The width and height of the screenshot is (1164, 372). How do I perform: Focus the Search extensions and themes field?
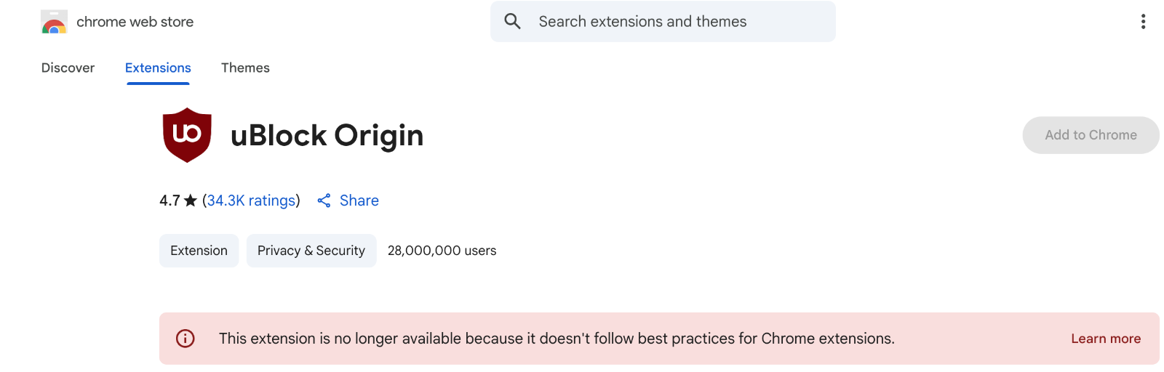663,21
